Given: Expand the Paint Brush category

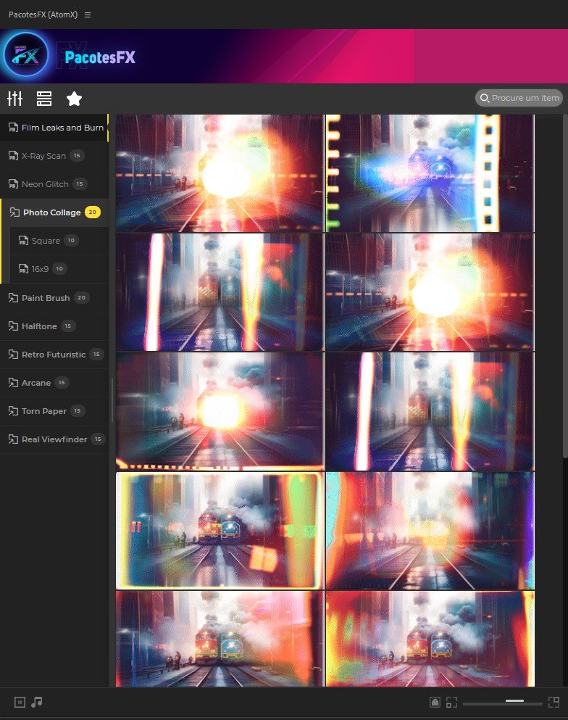Looking at the screenshot, I should 46,298.
